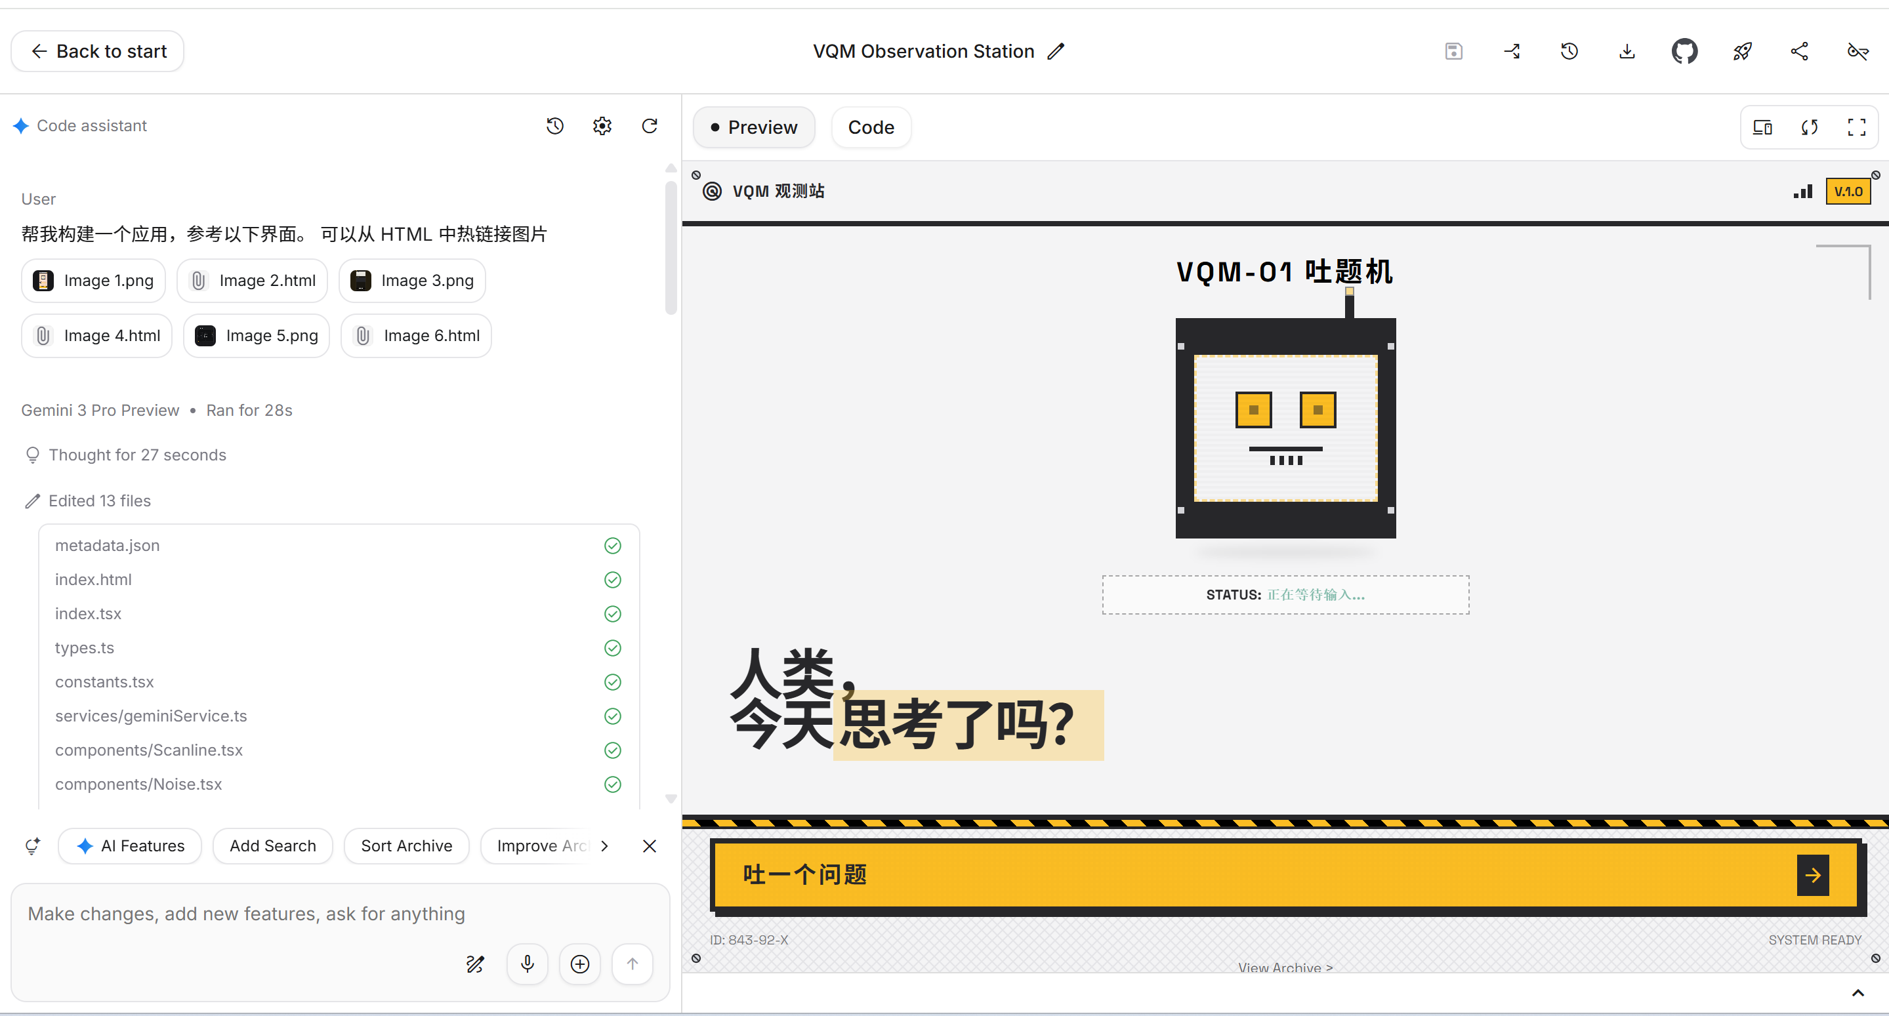Switch to the Code tab
1889x1016 pixels.
(871, 127)
